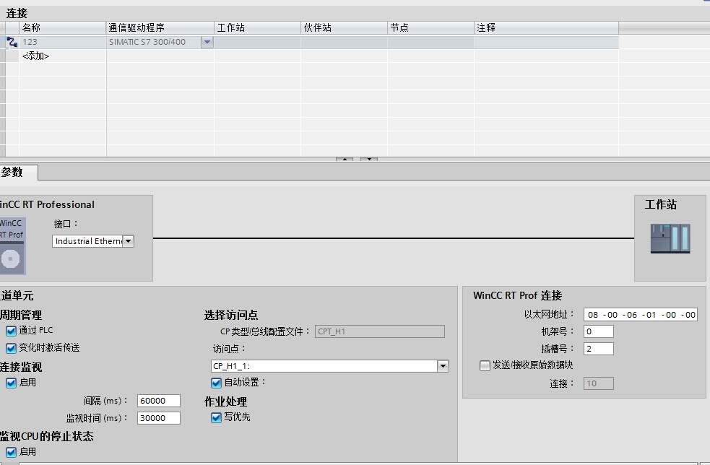Expand the CP_H1_1 访问点 dropdown

pyautogui.click(x=442, y=365)
